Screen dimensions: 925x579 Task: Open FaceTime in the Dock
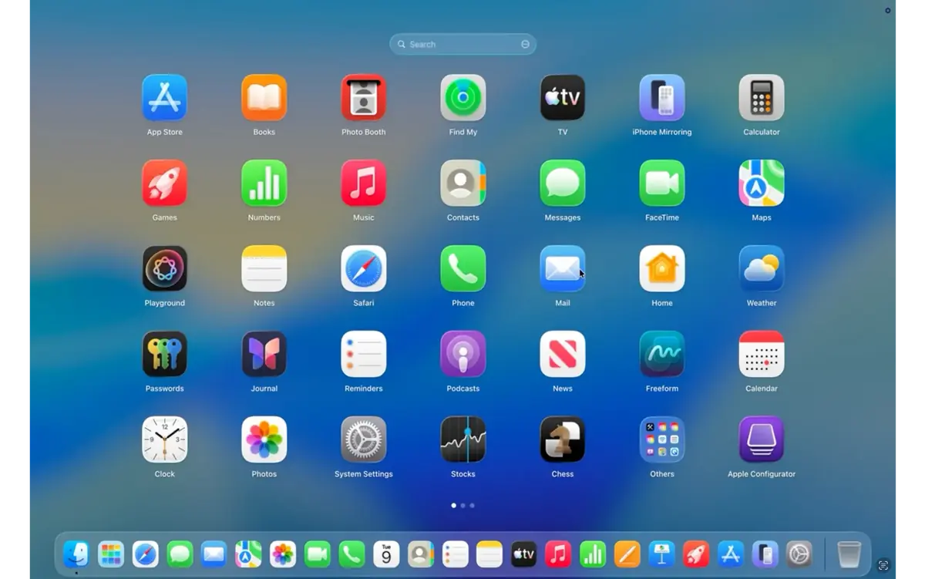coord(317,554)
